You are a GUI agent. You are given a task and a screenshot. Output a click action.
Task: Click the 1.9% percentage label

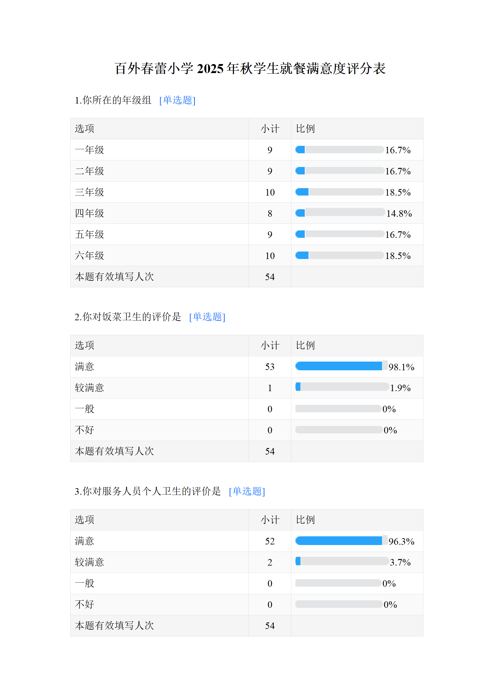pos(400,388)
